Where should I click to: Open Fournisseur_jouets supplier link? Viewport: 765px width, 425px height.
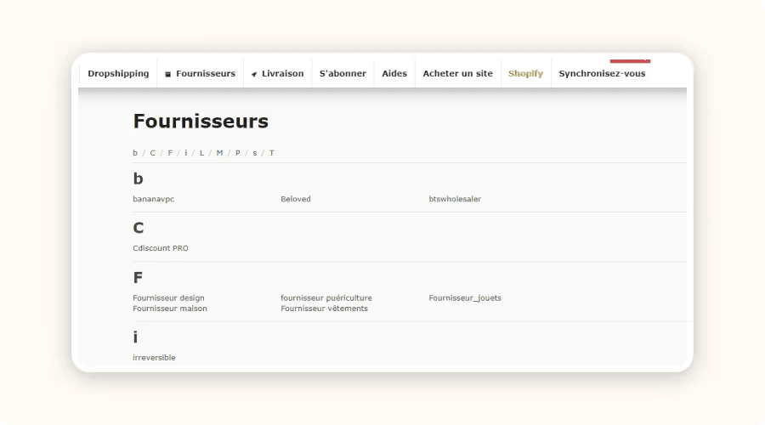[x=465, y=298]
